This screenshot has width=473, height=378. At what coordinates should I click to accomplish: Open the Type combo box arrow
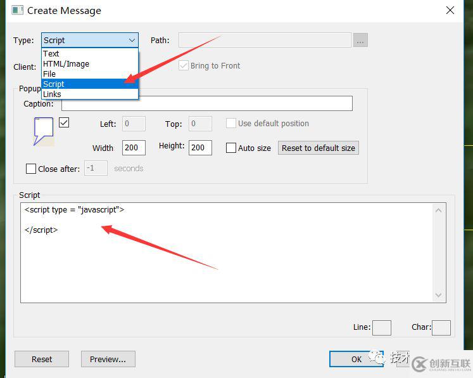pyautogui.click(x=132, y=40)
